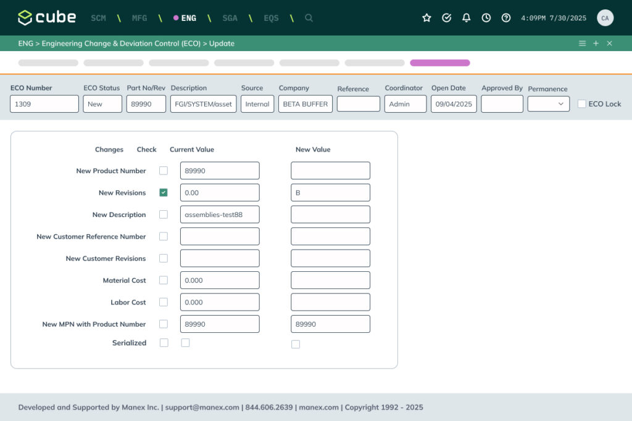Open the hamburger menu in breadcrumb bar
Screen dimensions: 632x421
582,44
